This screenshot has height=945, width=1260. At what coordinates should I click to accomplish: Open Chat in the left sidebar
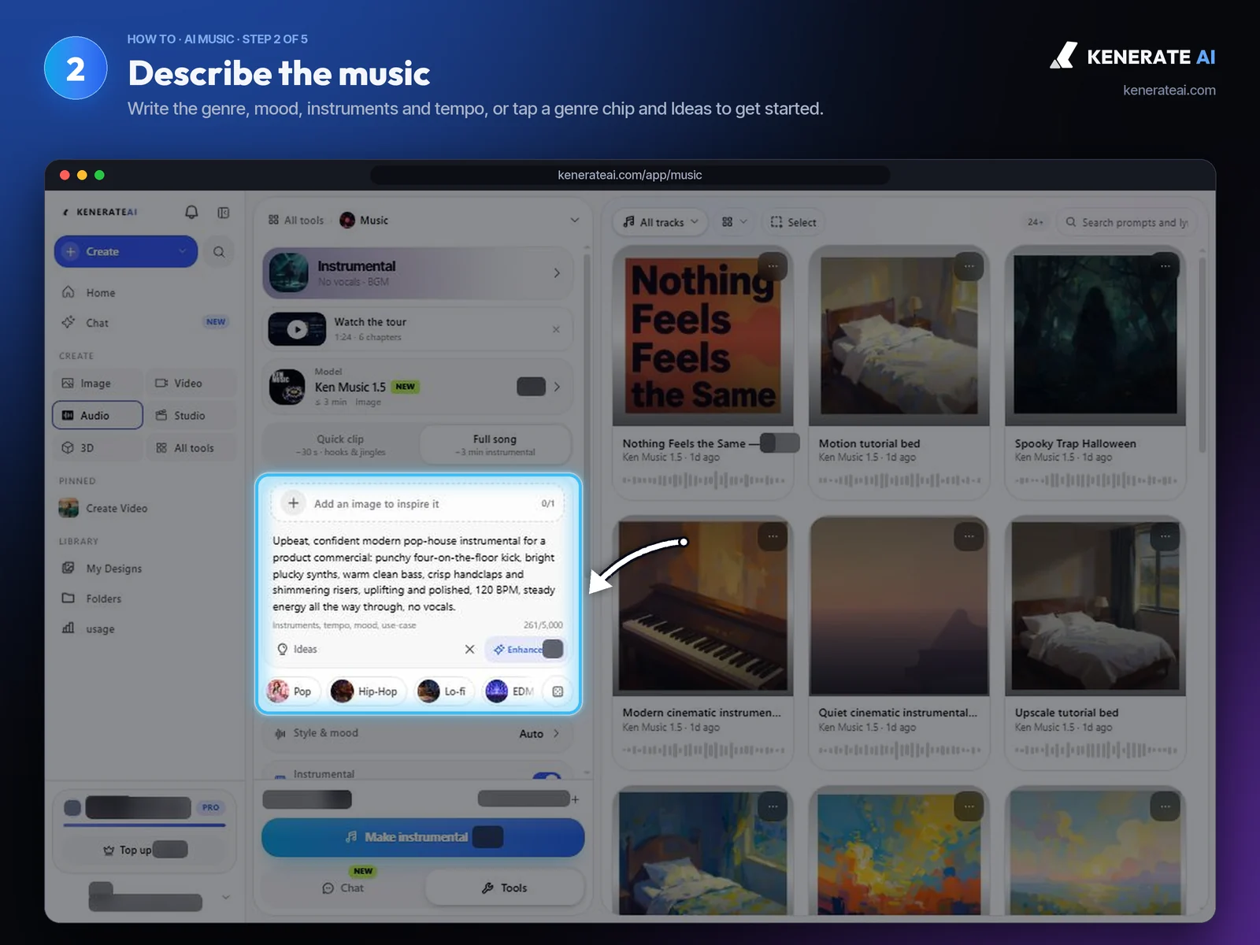[x=96, y=323]
